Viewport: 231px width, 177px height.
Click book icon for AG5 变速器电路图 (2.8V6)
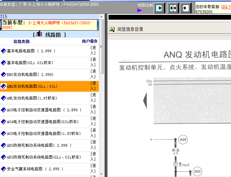tap(3, 110)
